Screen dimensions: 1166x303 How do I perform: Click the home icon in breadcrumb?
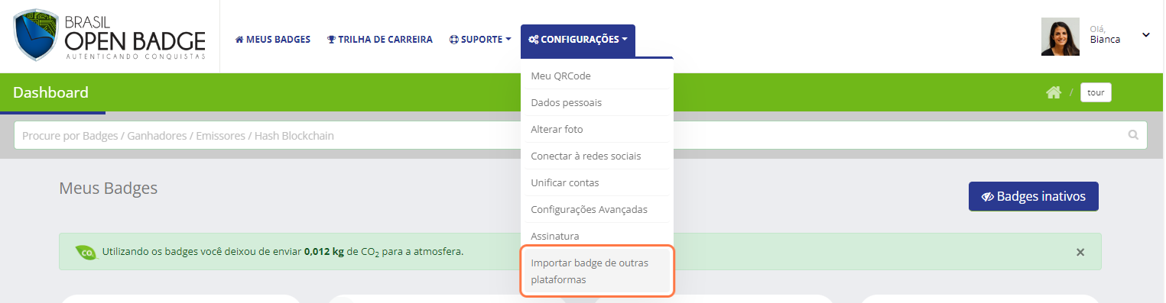[1054, 92]
